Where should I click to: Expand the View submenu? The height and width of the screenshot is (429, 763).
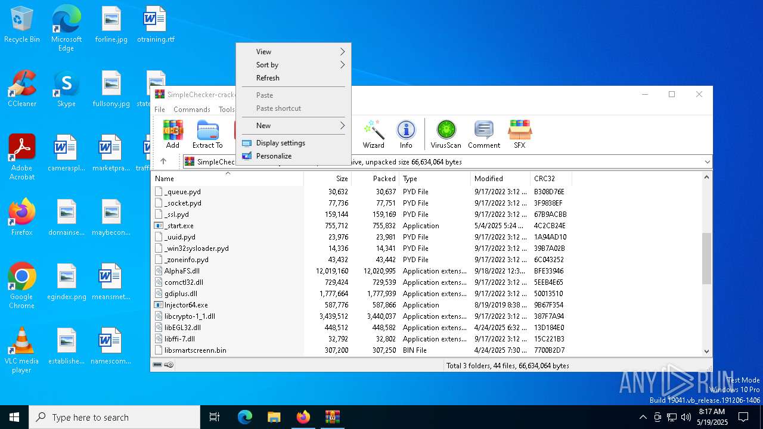tap(293, 52)
